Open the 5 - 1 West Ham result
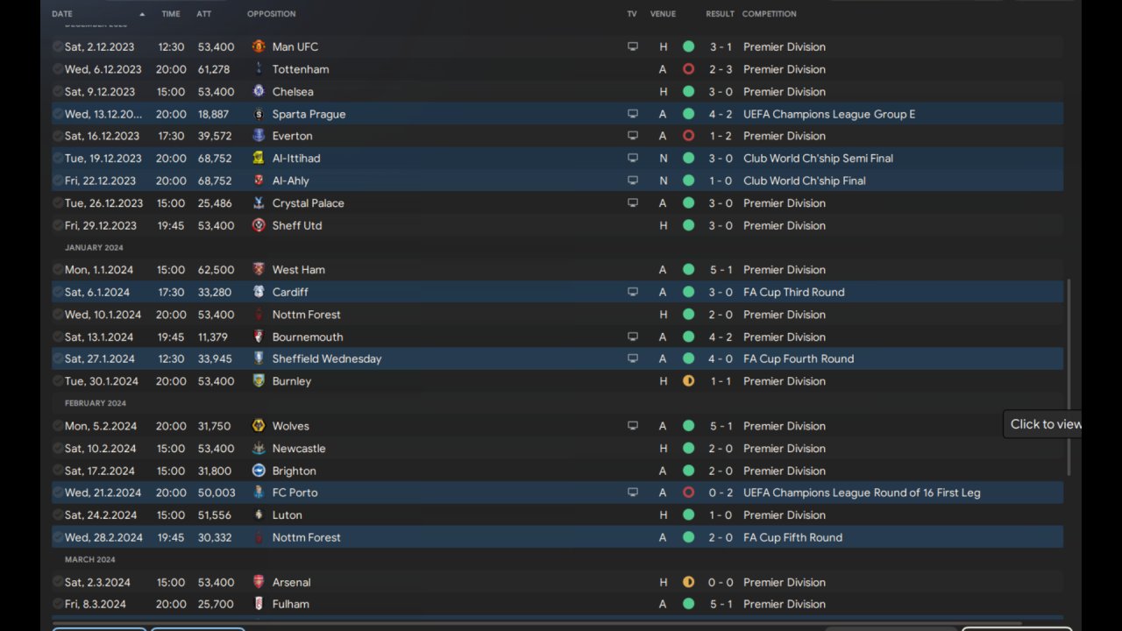 721,270
